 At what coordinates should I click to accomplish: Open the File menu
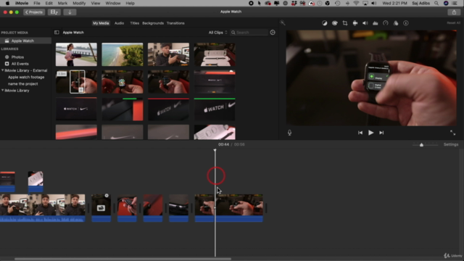coord(37,3)
